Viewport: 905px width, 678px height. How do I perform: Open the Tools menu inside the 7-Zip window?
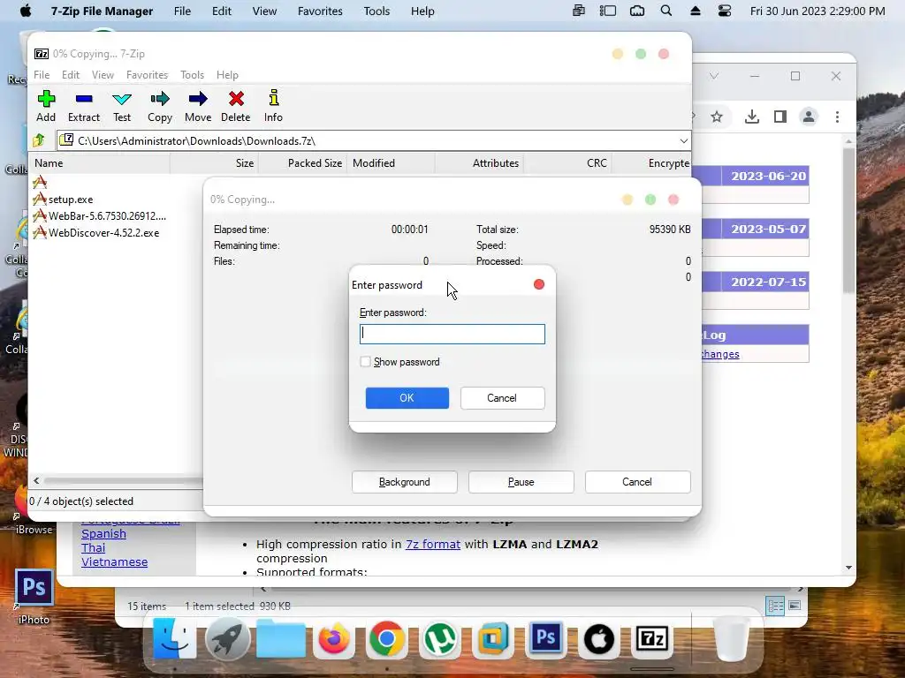click(192, 75)
